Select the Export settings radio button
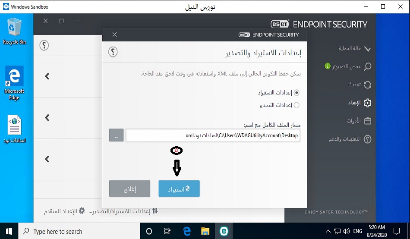Viewport: 410px width, 239px height. click(x=296, y=105)
